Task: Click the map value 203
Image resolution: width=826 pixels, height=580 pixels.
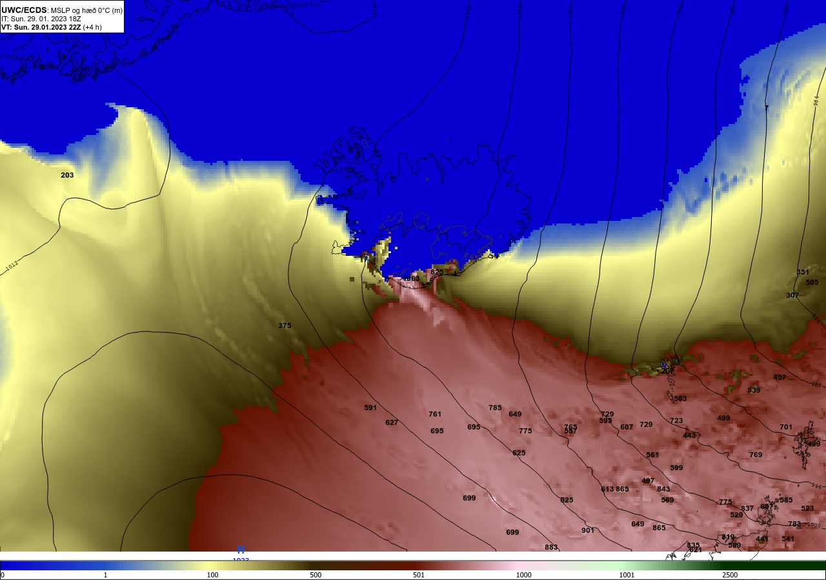Action: tap(67, 175)
